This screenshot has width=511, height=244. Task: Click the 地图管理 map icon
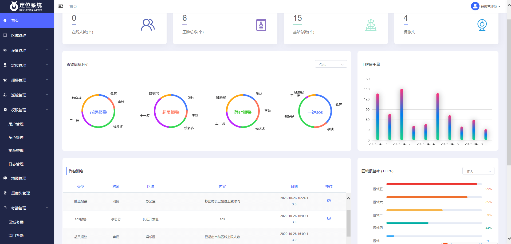tap(5, 178)
